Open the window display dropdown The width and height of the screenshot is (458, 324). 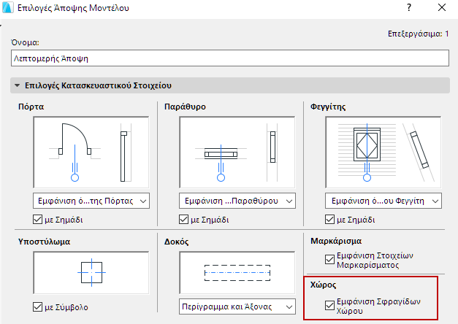pyautogui.click(x=237, y=201)
